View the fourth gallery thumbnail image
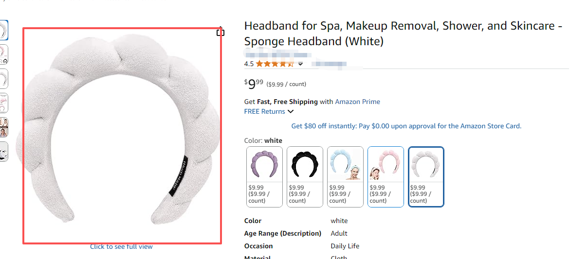Image resolution: width=570 pixels, height=259 pixels. 3,103
